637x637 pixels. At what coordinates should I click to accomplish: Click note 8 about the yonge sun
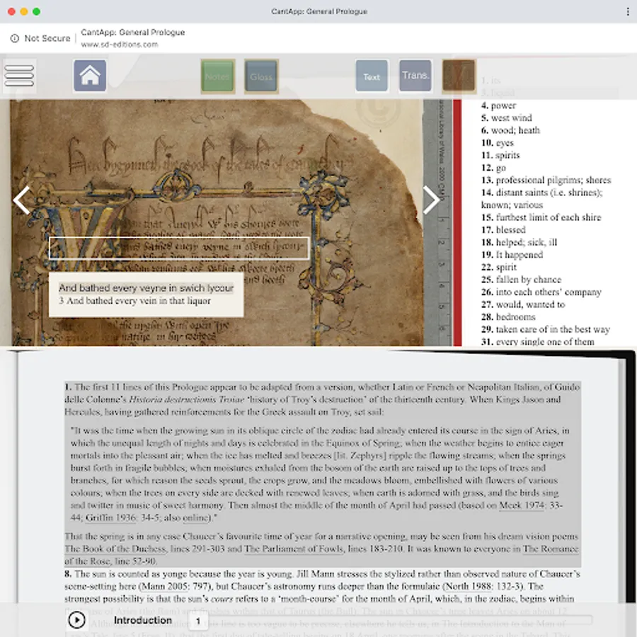[323, 586]
